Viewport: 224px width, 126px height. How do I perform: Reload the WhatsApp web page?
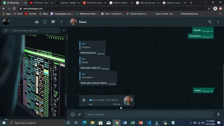(x=14, y=9)
